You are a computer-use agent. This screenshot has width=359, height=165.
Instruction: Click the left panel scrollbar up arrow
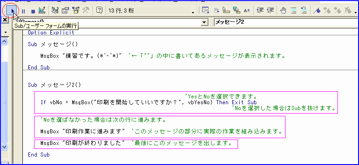tap(4, 42)
